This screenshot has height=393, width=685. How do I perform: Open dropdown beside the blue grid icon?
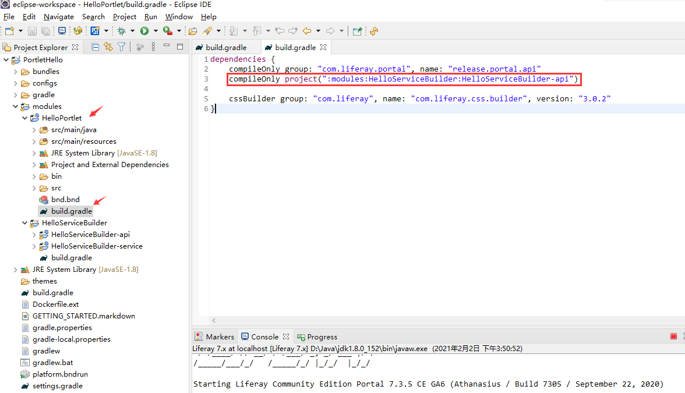106,31
